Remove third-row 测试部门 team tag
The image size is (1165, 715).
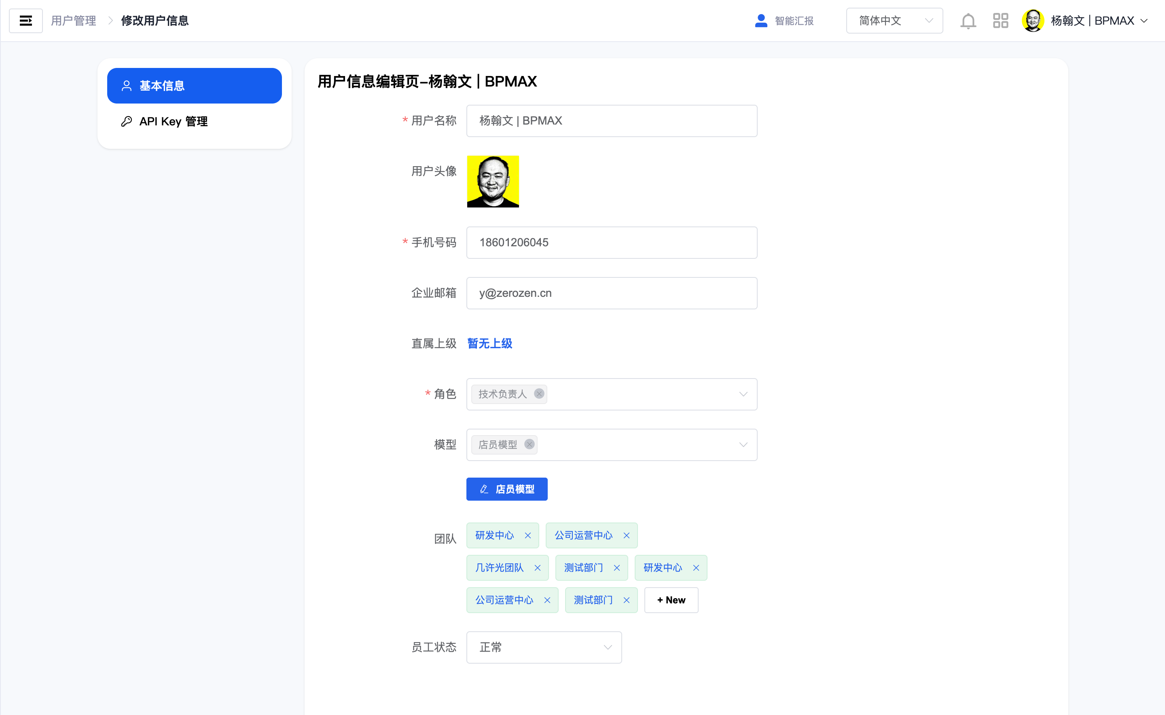point(626,600)
